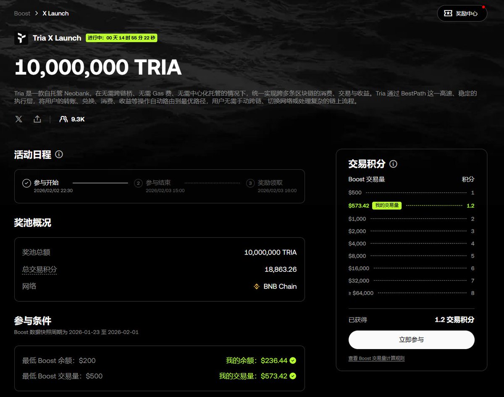Open 查看 Boost 交易量计算规则 link
This screenshot has height=397, width=504.
click(x=376, y=358)
